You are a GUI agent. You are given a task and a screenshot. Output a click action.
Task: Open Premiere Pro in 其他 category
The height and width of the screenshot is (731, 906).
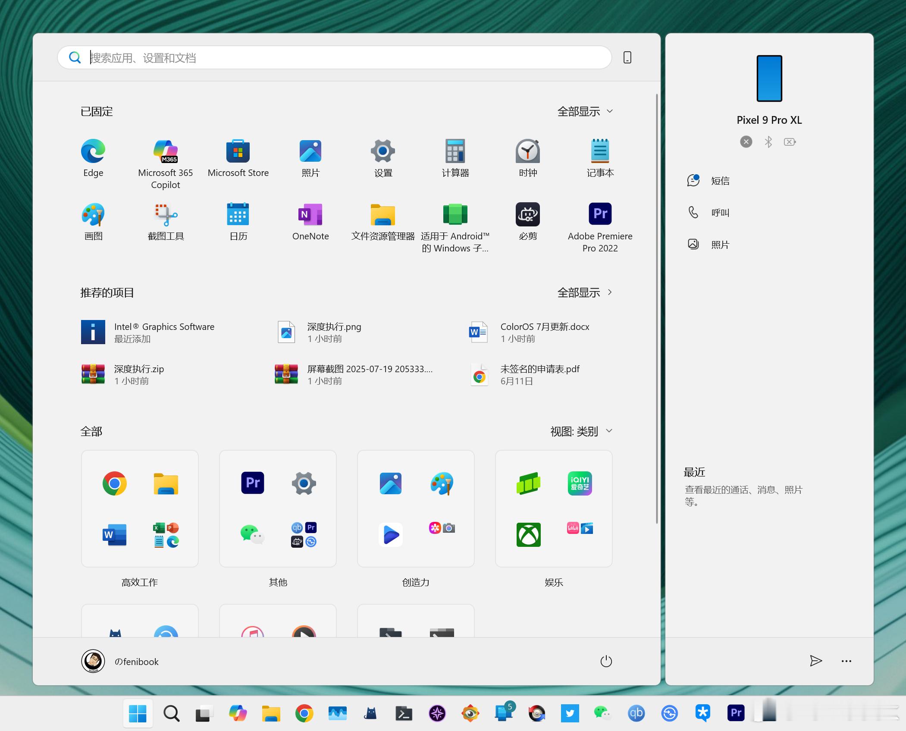point(252,483)
